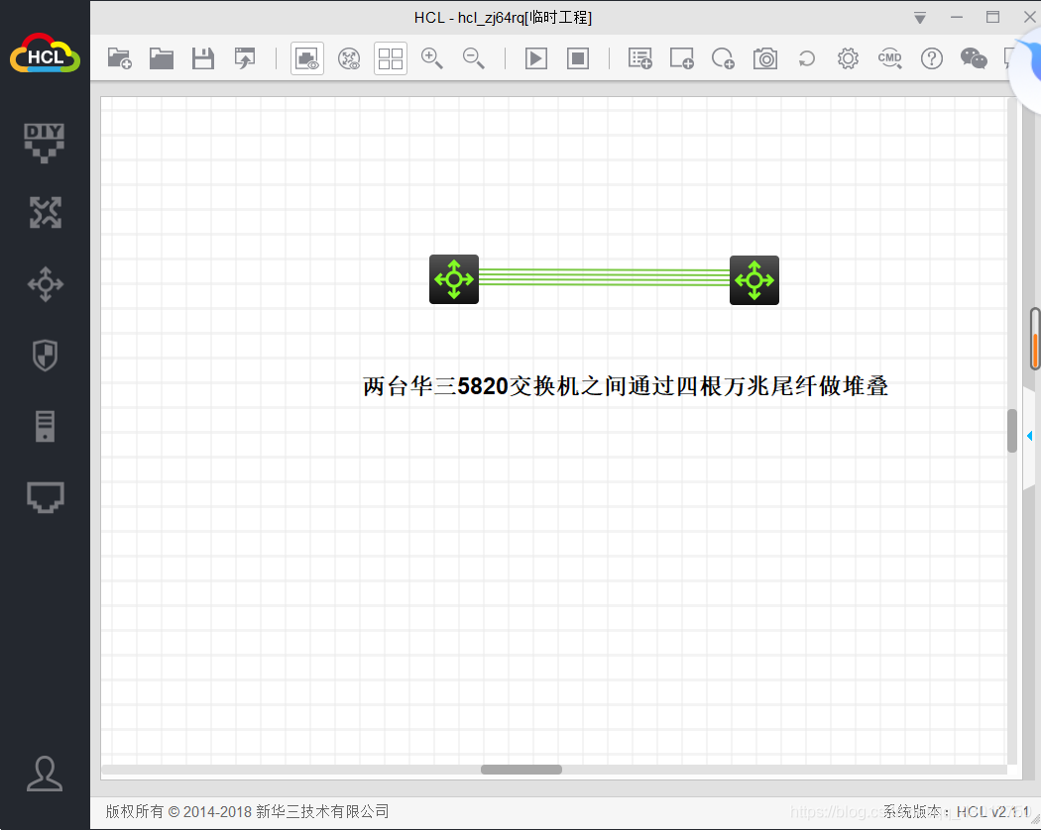This screenshot has width=1041, height=830.
Task: Stop all devices with stop button
Action: pyautogui.click(x=578, y=58)
